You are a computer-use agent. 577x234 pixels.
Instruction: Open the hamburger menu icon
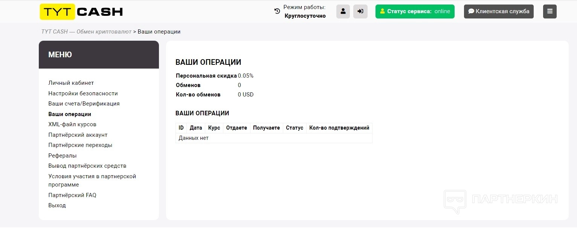(550, 11)
